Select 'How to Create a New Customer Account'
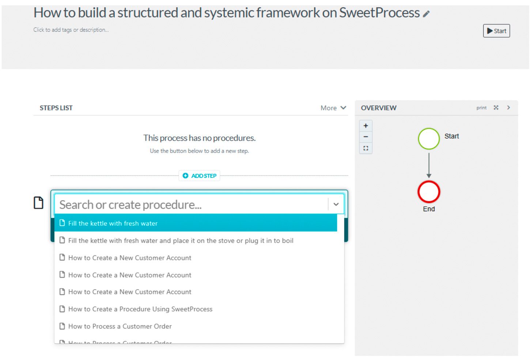Image resolution: width=530 pixels, height=363 pixels. 129,257
